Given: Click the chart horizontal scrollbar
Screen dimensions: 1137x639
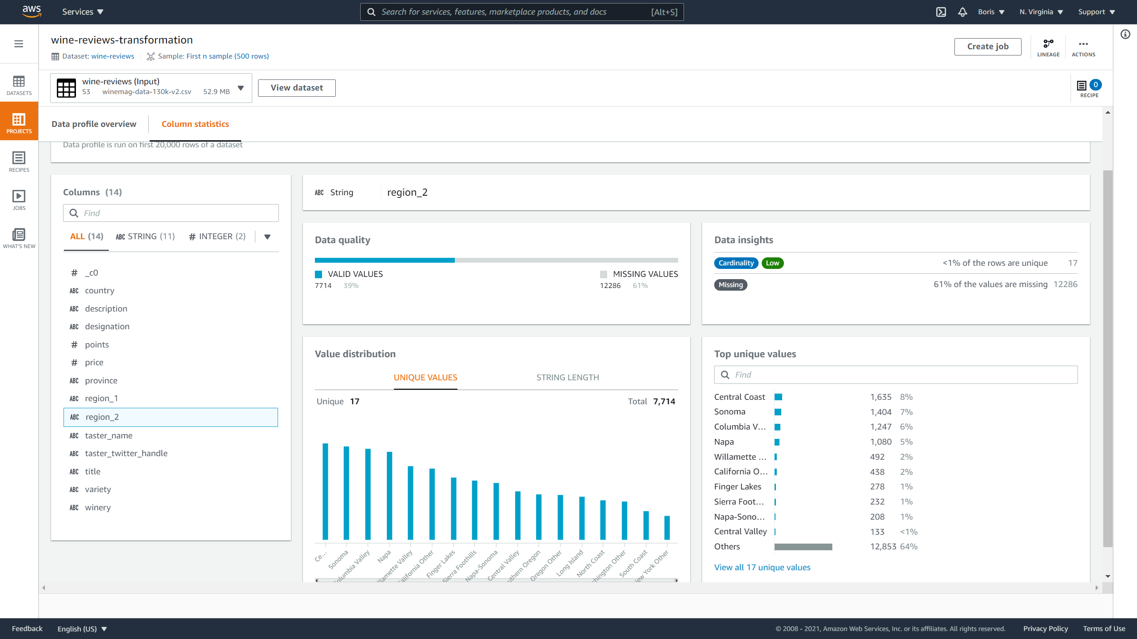Looking at the screenshot, I should point(496,580).
